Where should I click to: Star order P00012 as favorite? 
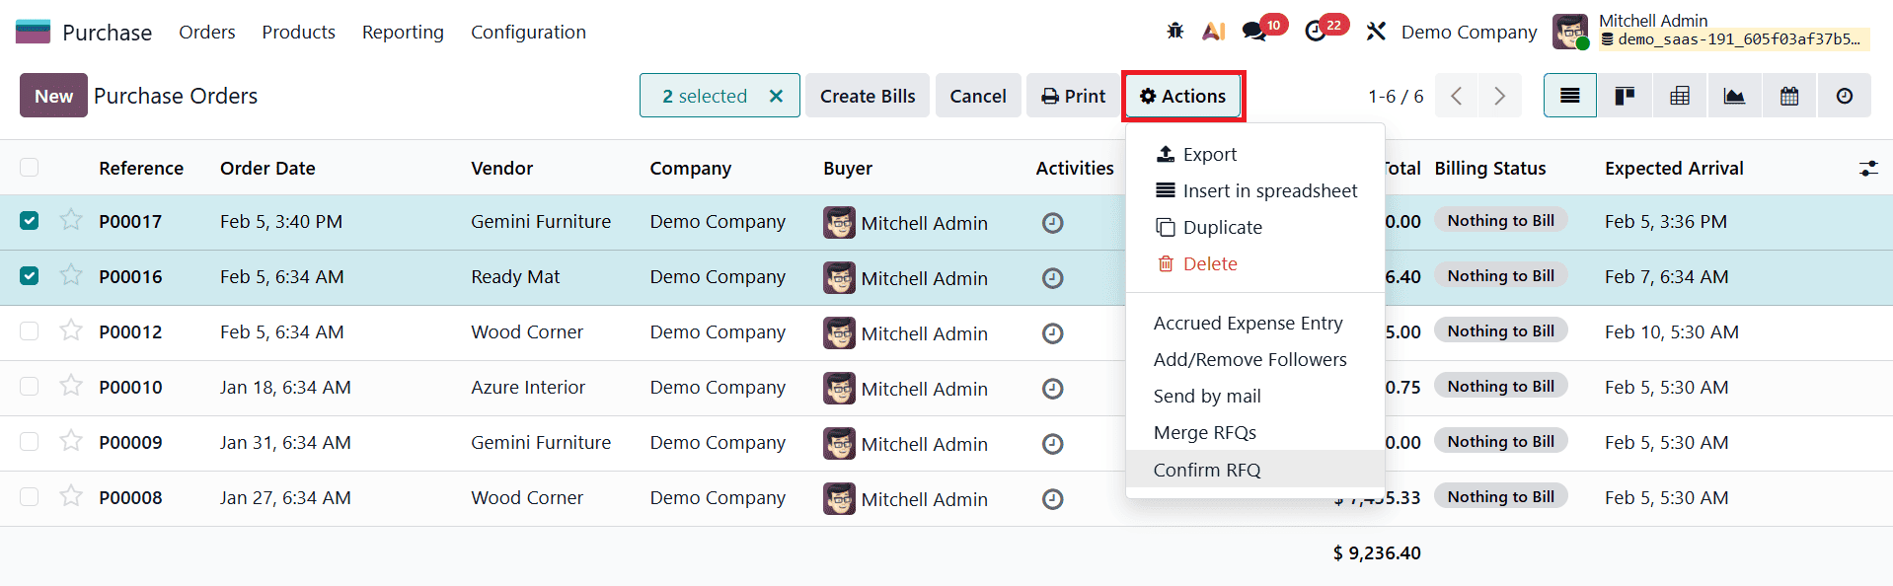[70, 330]
